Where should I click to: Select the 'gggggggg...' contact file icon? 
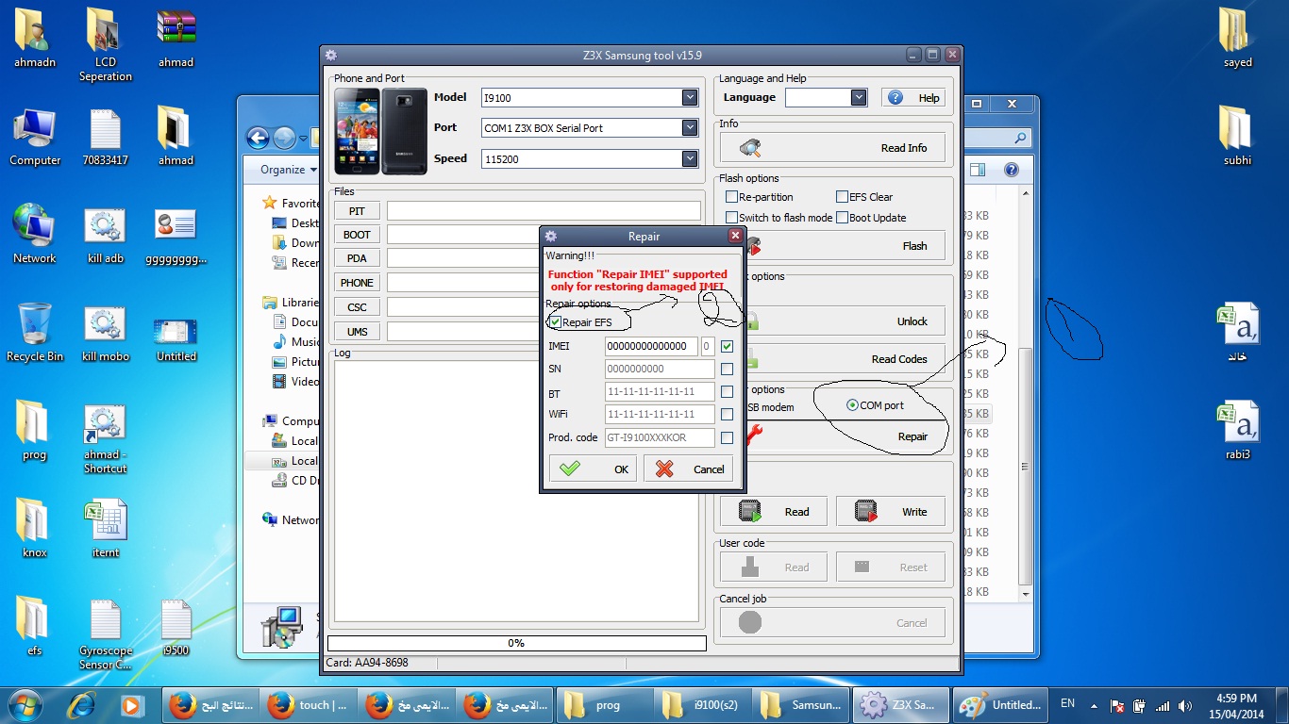click(176, 235)
